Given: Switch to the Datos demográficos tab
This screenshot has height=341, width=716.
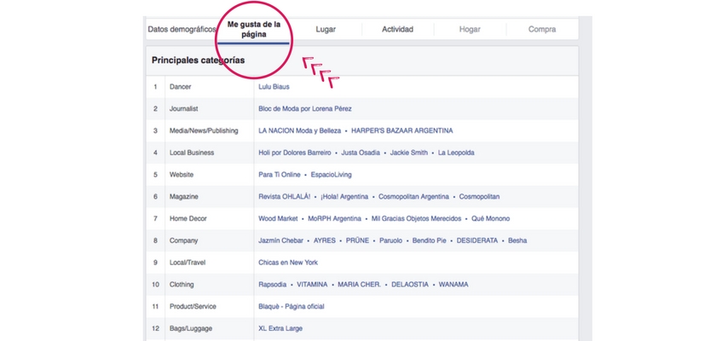Looking at the screenshot, I should (182, 29).
